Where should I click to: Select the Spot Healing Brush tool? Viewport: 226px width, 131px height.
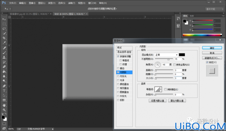coord(4,48)
